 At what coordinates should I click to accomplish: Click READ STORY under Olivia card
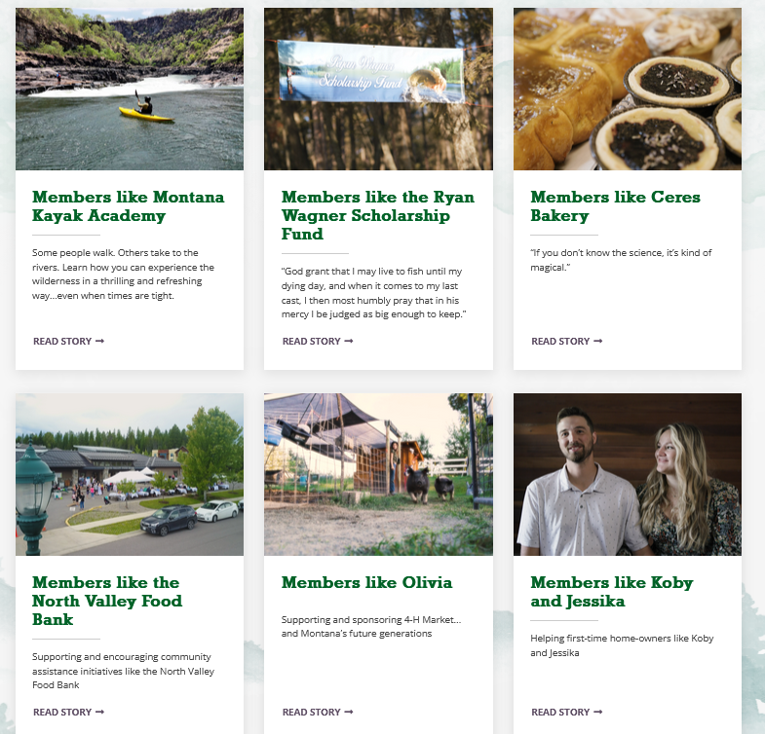coord(318,712)
